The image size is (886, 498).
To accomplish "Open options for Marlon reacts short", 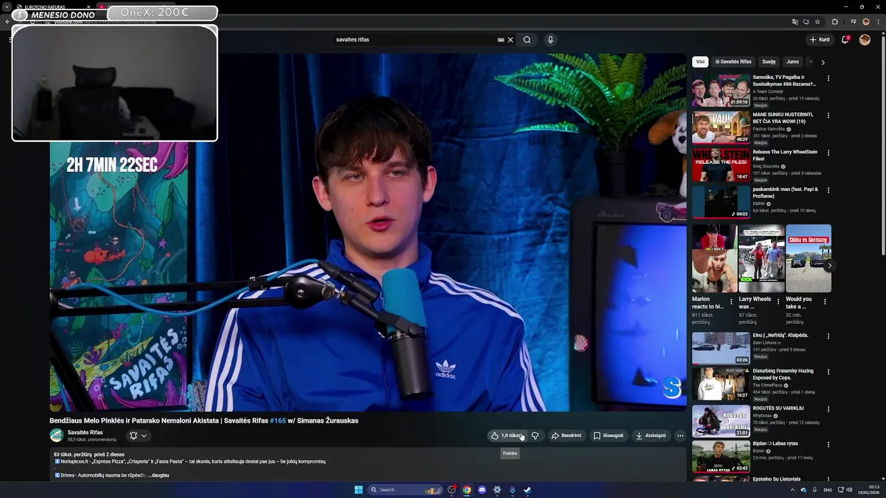I will click(731, 302).
